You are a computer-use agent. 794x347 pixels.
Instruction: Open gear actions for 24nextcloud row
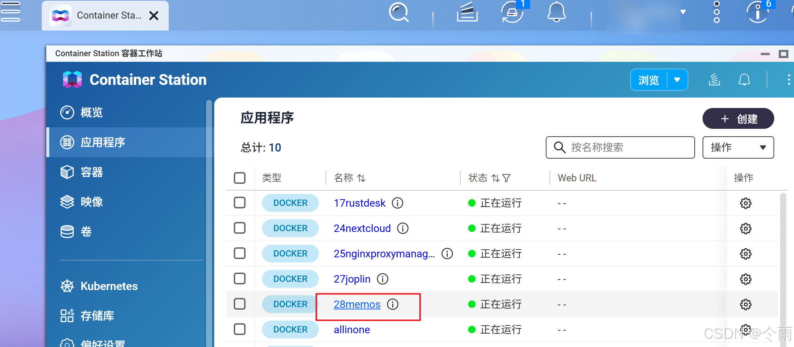(745, 229)
